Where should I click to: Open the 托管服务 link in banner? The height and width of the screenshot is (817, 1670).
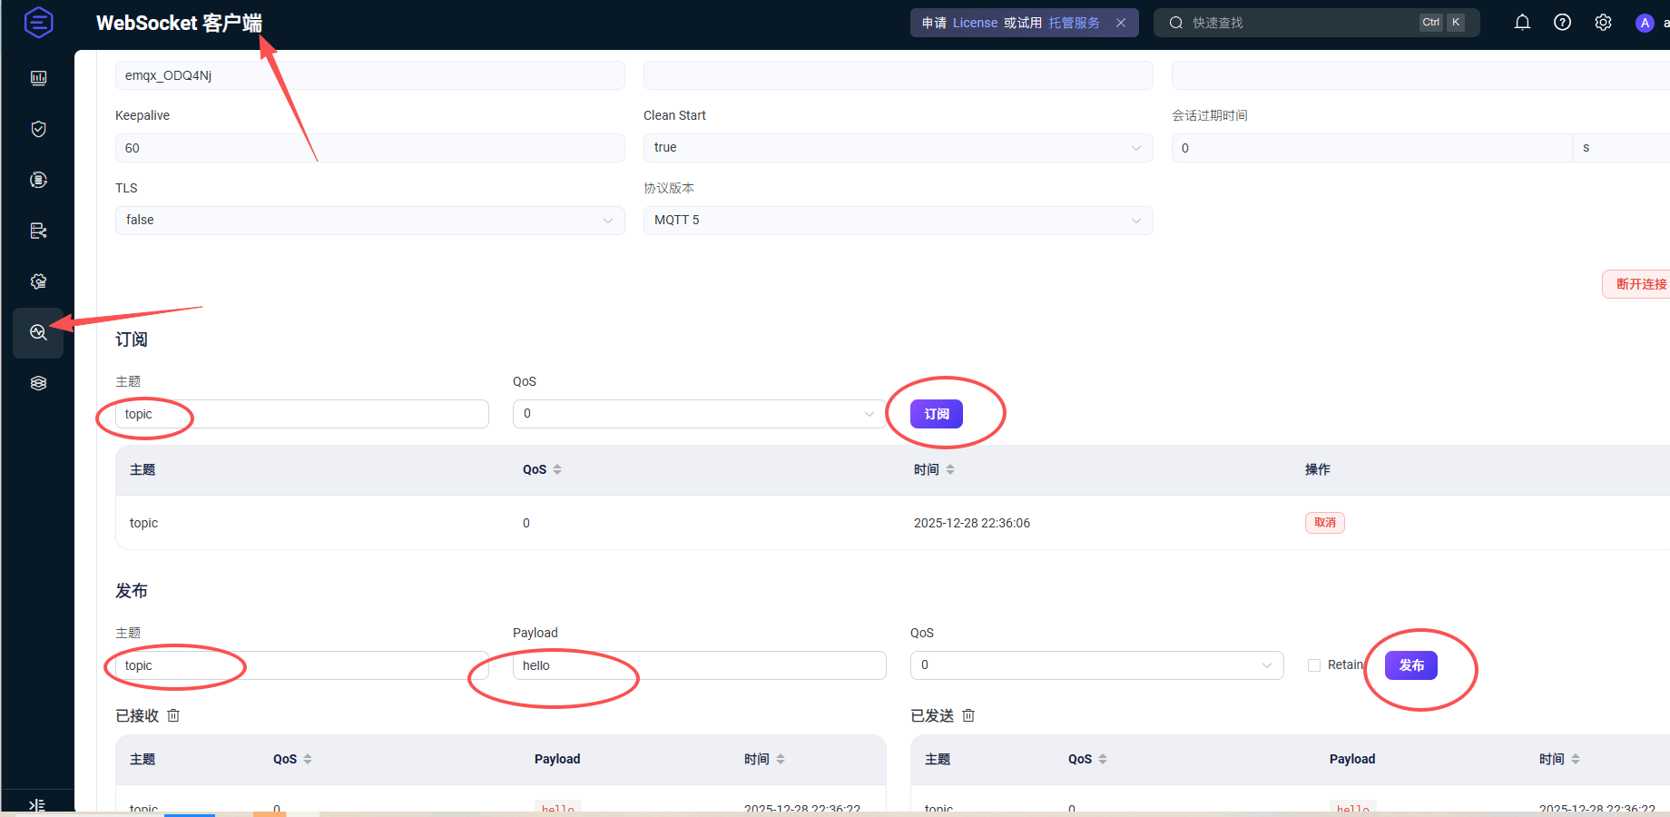click(x=1074, y=23)
